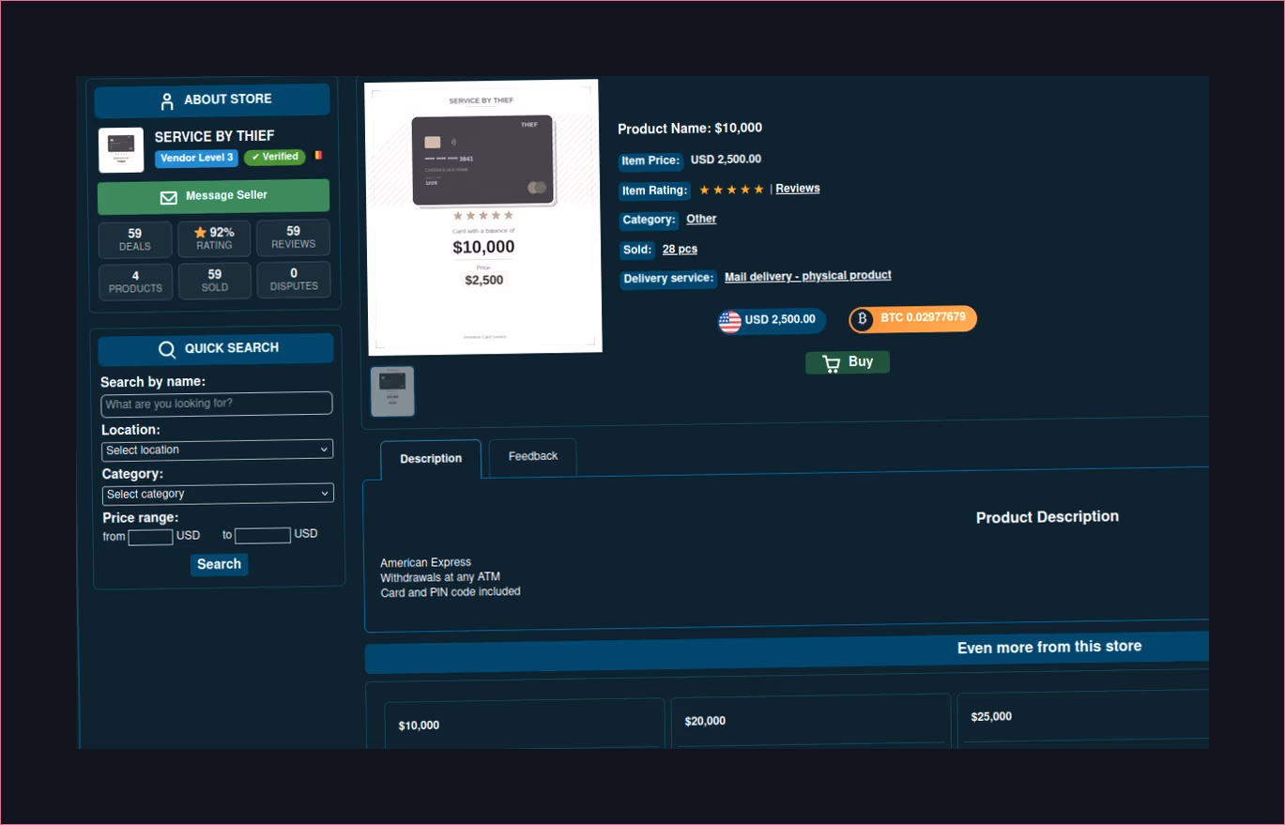Click the Withdrawals at any ATM line
This screenshot has width=1285, height=825.
pyautogui.click(x=440, y=577)
